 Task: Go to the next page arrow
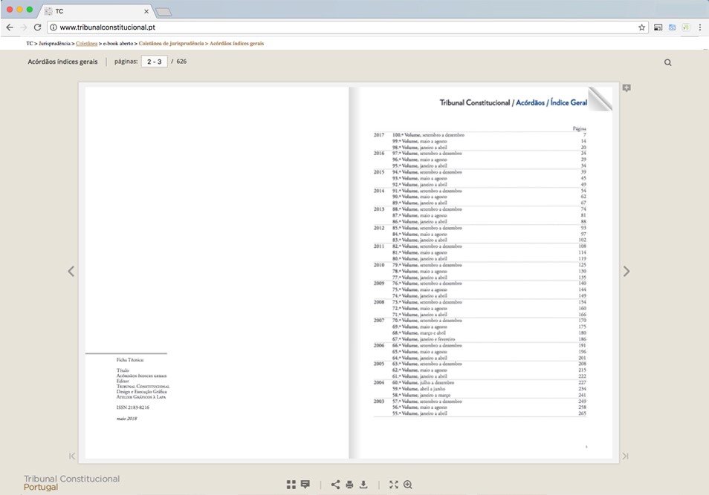coord(627,272)
